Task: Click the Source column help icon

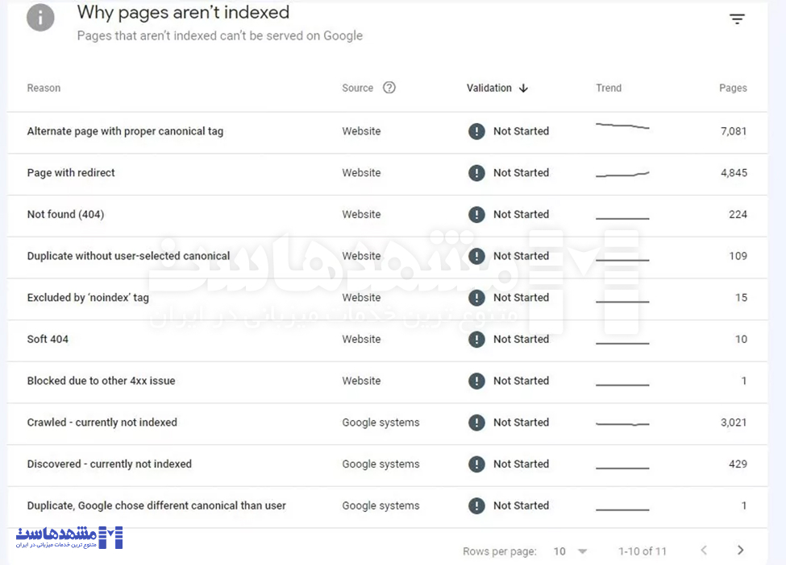Action: tap(389, 88)
